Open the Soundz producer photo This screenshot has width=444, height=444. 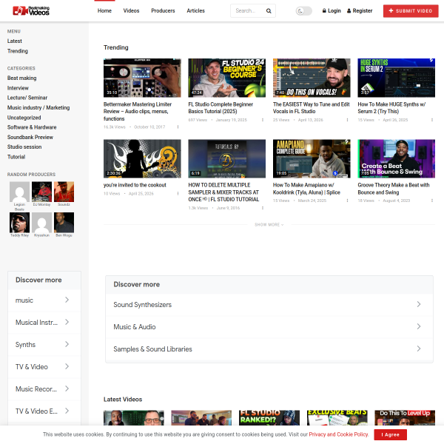point(64,192)
